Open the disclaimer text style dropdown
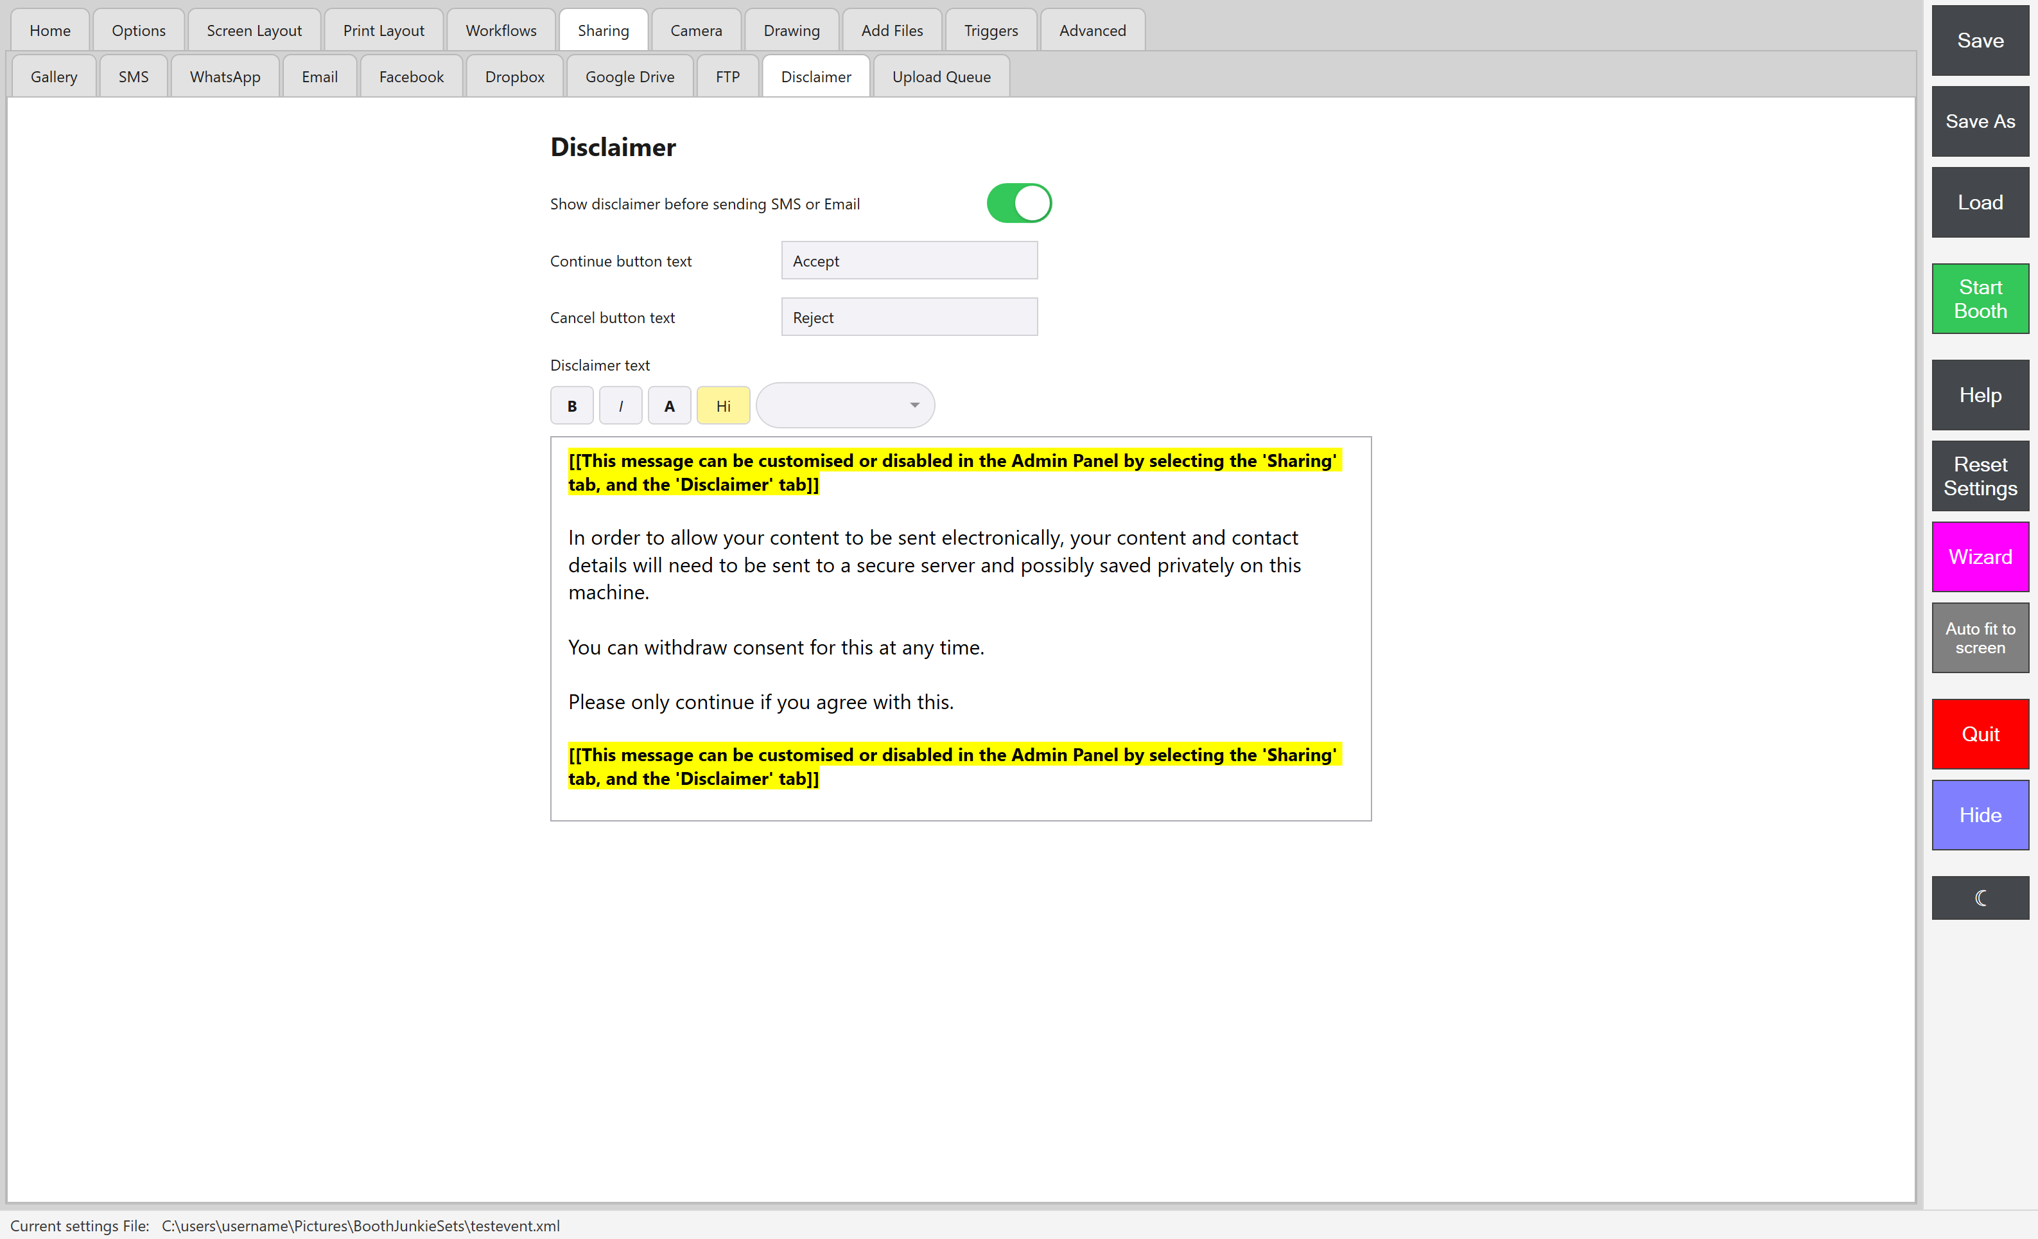Image resolution: width=2038 pixels, height=1239 pixels. [845, 405]
